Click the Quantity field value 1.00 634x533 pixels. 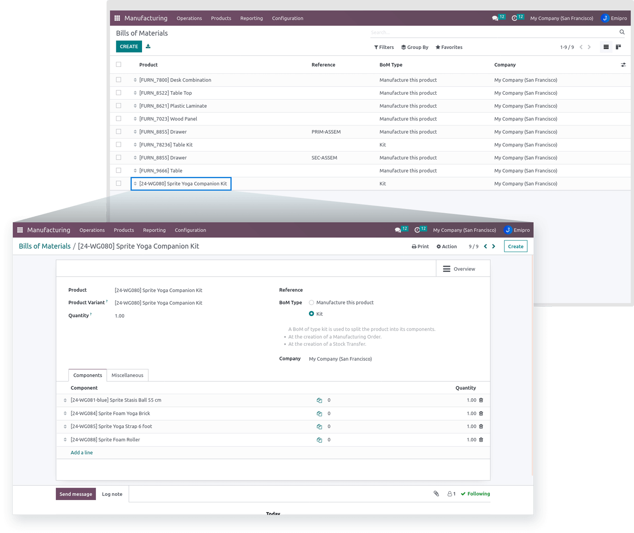(x=120, y=316)
